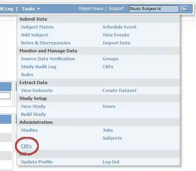This screenshot has width=196, height=171.
Task: Open Source Data Verification
Action: click(48, 59)
